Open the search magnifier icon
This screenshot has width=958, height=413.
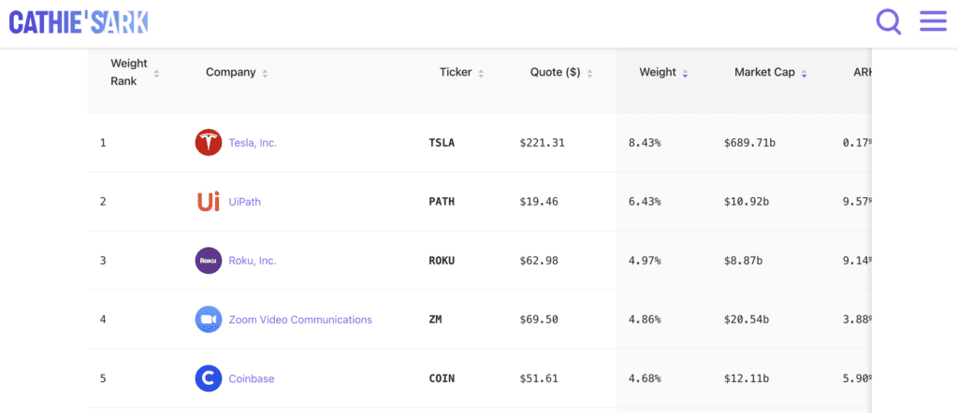point(889,22)
